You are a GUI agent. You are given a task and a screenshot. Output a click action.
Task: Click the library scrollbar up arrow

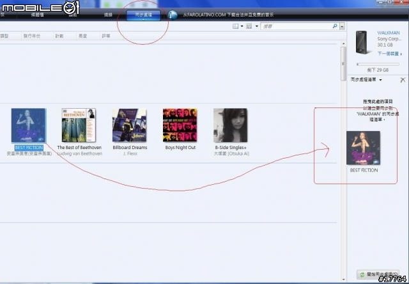(x=344, y=43)
